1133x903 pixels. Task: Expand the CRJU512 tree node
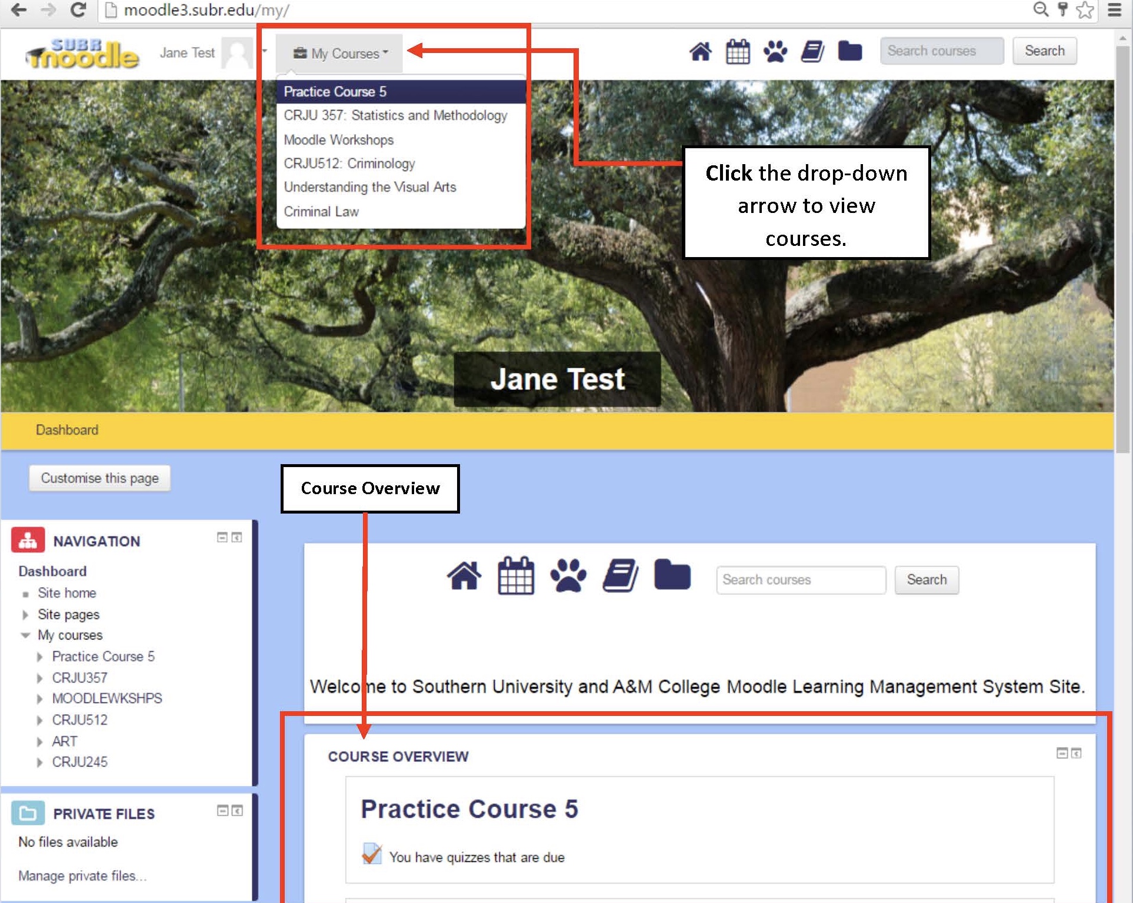tap(40, 720)
